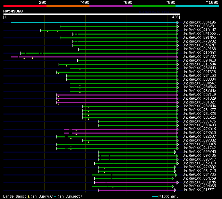
Task: Open the truncated UniRef100_UPI000.. hit
Action: tap(201, 34)
